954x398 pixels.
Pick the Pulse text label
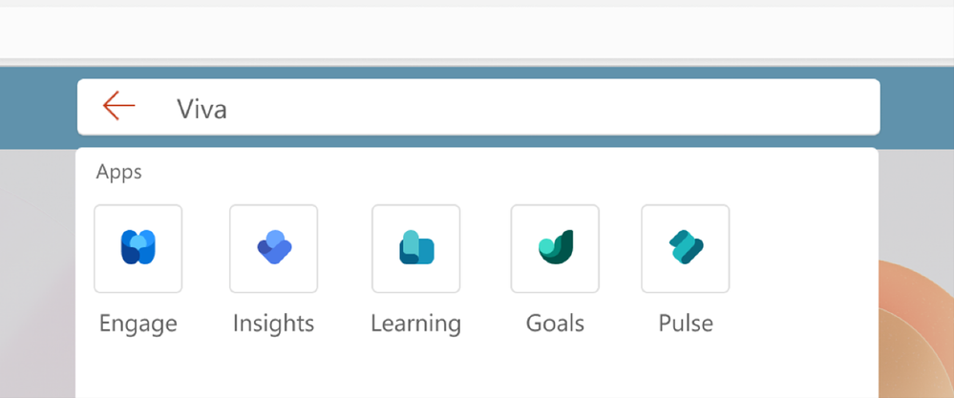(x=686, y=324)
